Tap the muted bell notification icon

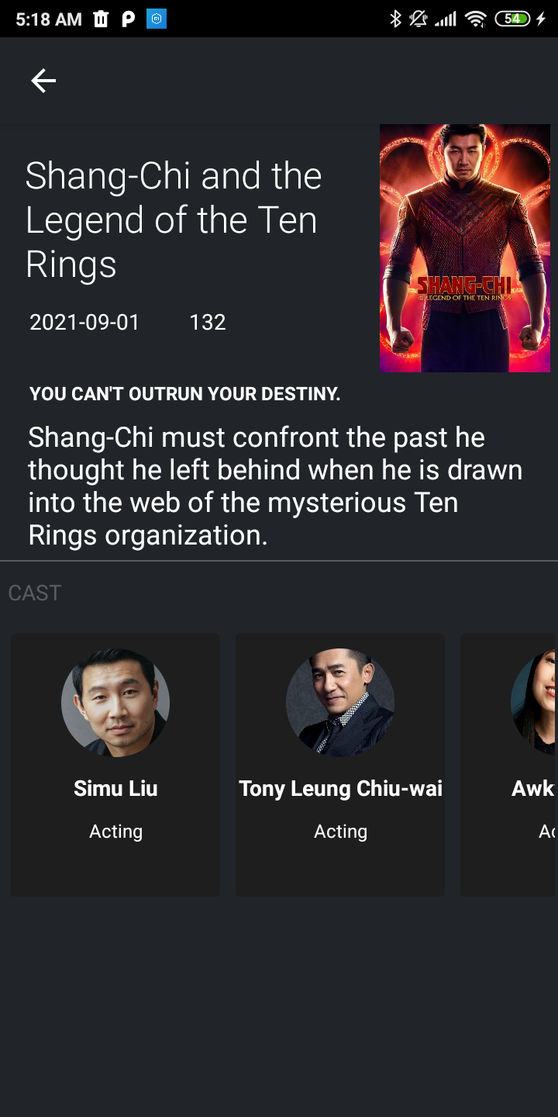click(x=418, y=19)
